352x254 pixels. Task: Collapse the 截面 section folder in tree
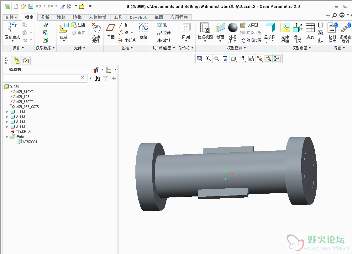(x=7, y=137)
